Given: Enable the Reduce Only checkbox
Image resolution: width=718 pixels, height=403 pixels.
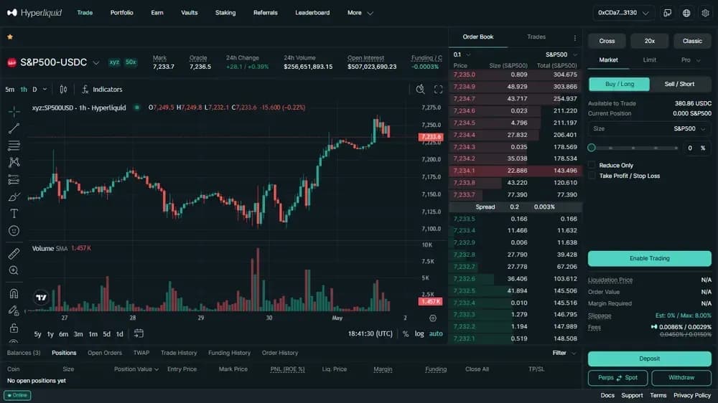Looking at the screenshot, I should (x=592, y=165).
